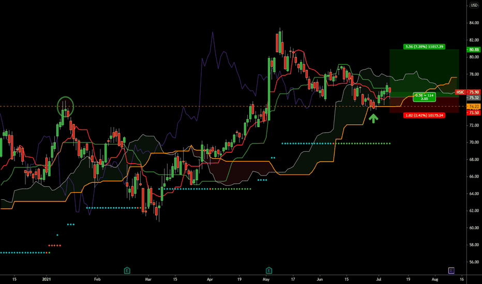Click 78.00 on the price axis

tap(474, 74)
